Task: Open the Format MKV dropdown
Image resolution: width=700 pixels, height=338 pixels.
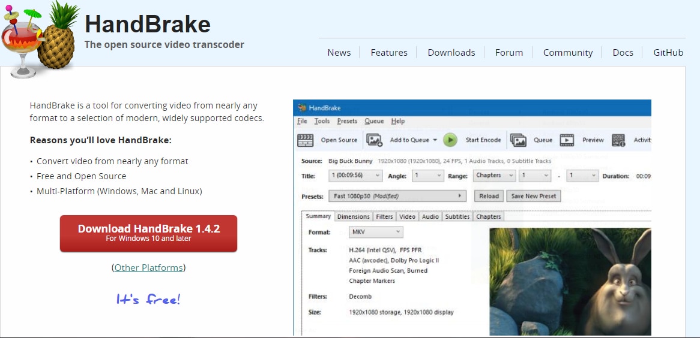Action: pos(376,232)
